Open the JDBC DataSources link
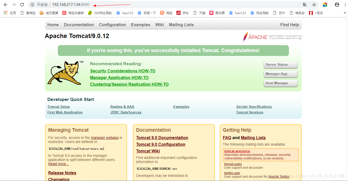This screenshot has height=181, width=347. point(126,112)
